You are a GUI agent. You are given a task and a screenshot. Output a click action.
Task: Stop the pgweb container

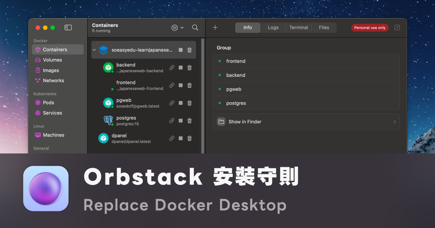pyautogui.click(x=181, y=103)
